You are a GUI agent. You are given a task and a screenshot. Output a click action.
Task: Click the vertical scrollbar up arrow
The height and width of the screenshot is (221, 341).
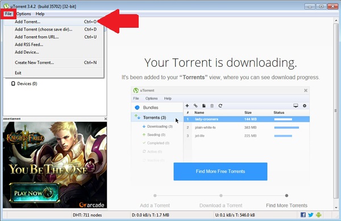pos(335,20)
